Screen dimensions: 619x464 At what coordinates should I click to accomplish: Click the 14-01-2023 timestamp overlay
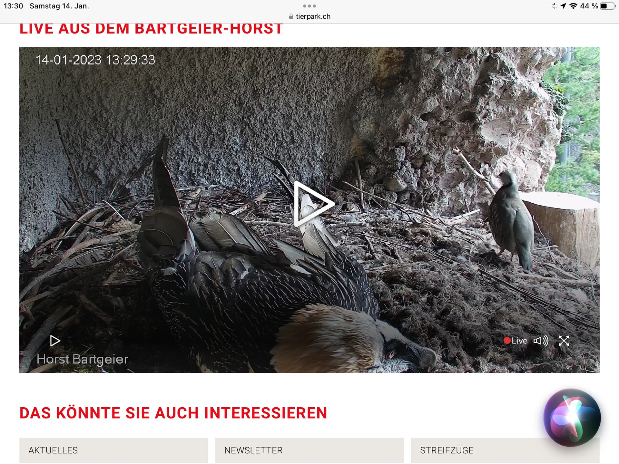tap(95, 60)
